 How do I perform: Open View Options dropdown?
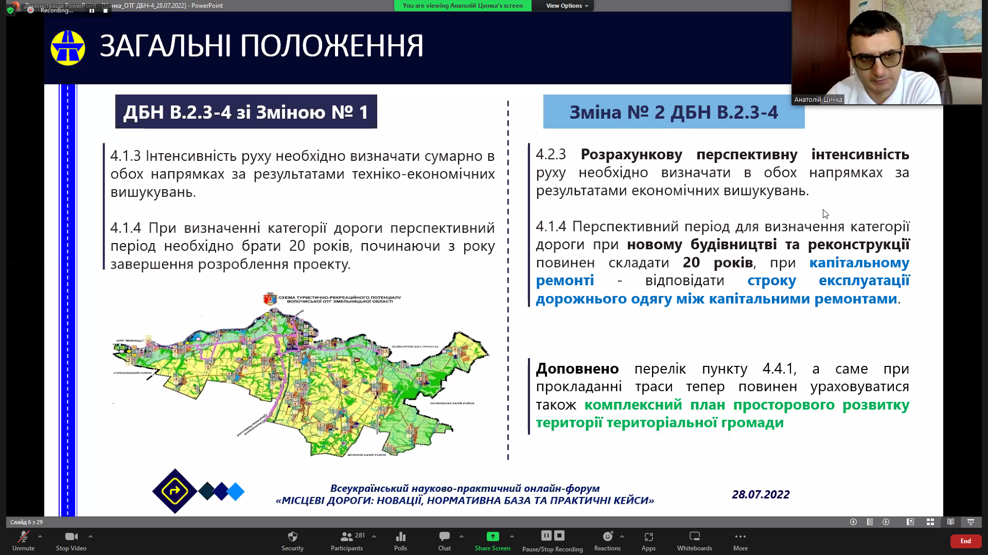click(567, 6)
